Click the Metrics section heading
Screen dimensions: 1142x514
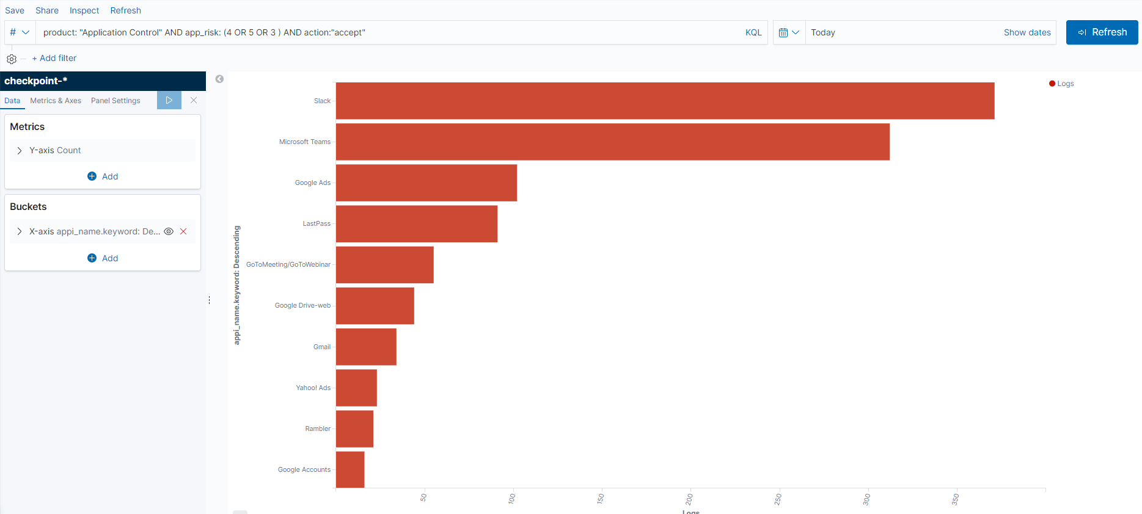point(27,126)
